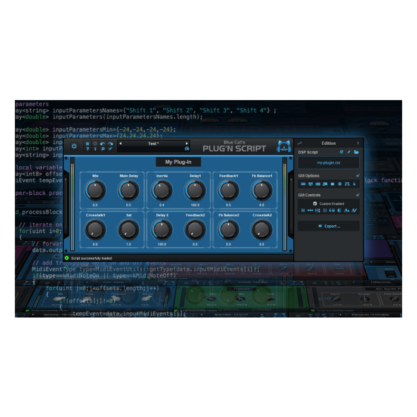Click the MIDI learn antenna icon under the preset
The image size is (417, 417).
pyautogui.click(x=186, y=149)
